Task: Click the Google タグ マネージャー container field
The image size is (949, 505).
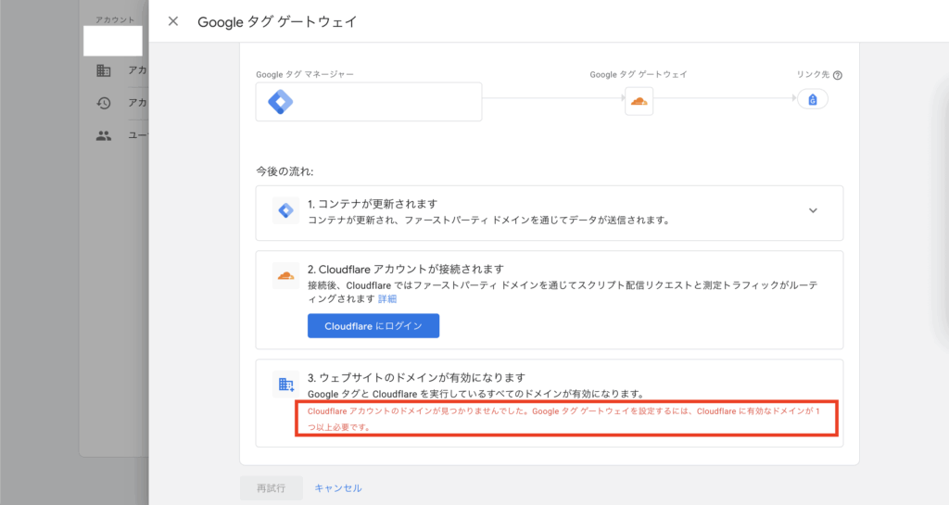Action: (369, 102)
